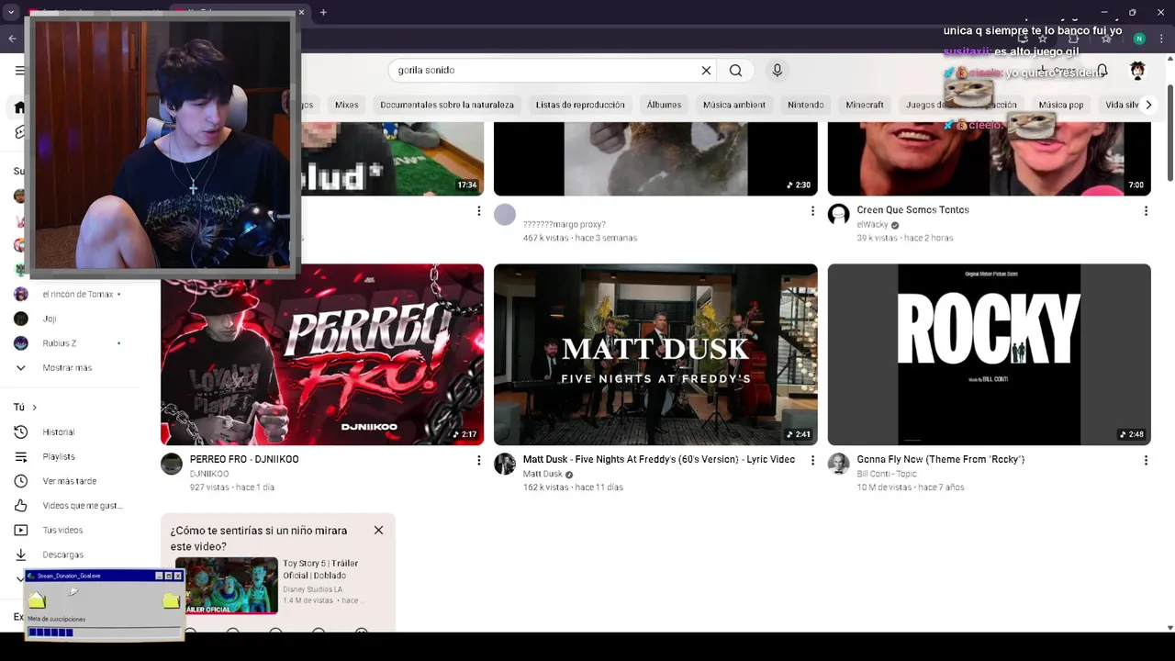Screen dimensions: 1175x661
Task: Dismiss the survey card with X
Action: tap(378, 531)
